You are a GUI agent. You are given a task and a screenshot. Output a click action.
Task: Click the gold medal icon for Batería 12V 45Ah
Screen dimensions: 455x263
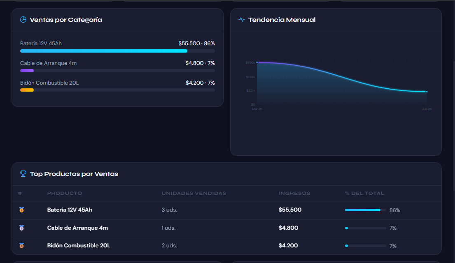pyautogui.click(x=21, y=210)
